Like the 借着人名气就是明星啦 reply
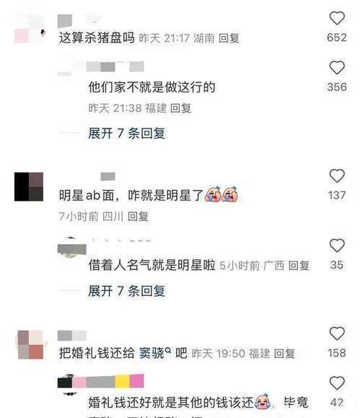Viewport: 361px width, 418px height. click(337, 245)
